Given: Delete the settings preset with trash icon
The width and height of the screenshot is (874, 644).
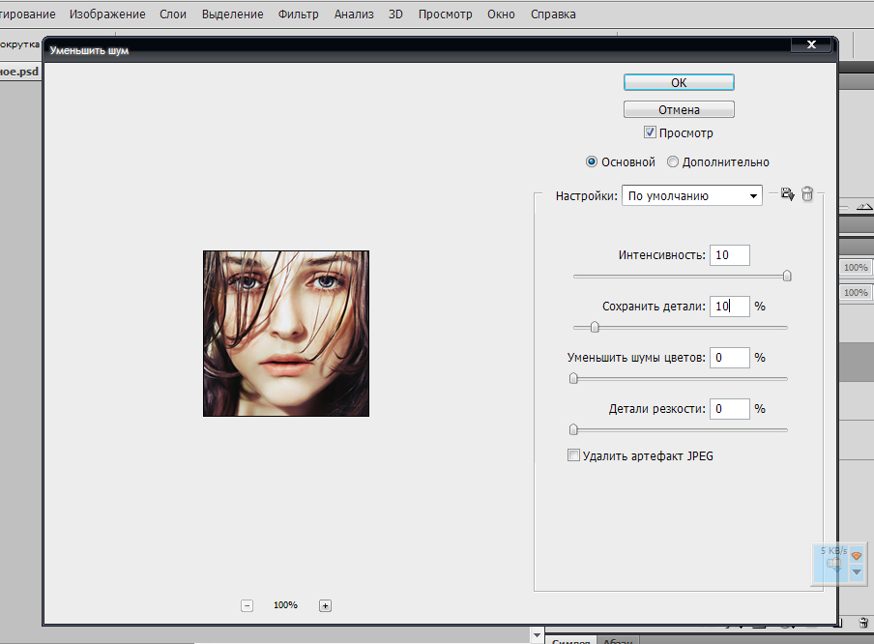Looking at the screenshot, I should point(807,194).
